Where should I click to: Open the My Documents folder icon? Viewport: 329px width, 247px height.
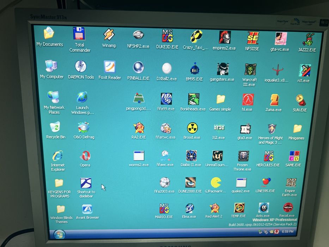point(49,33)
